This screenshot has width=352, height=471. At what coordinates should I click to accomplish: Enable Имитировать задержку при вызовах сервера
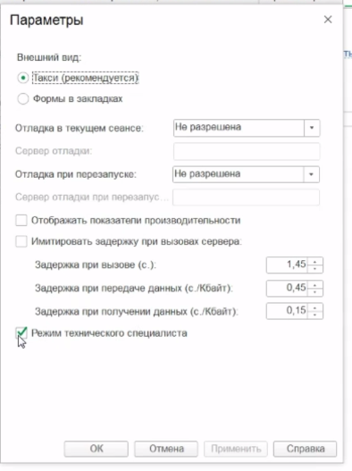tap(21, 241)
